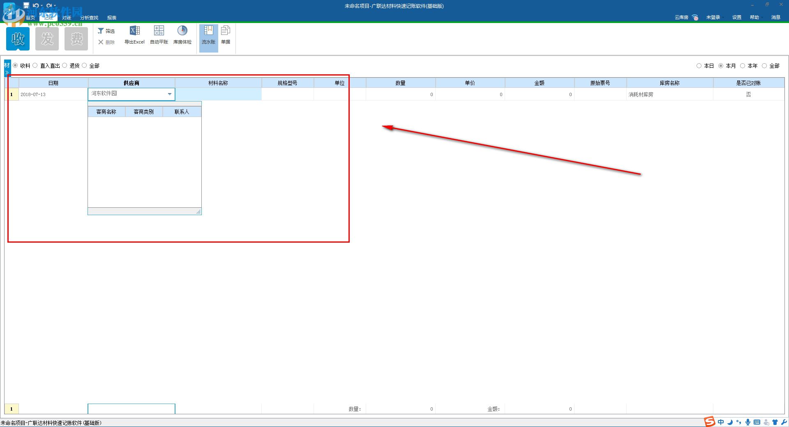
Task: Click the 客商名称 popup column header
Action: (x=106, y=112)
